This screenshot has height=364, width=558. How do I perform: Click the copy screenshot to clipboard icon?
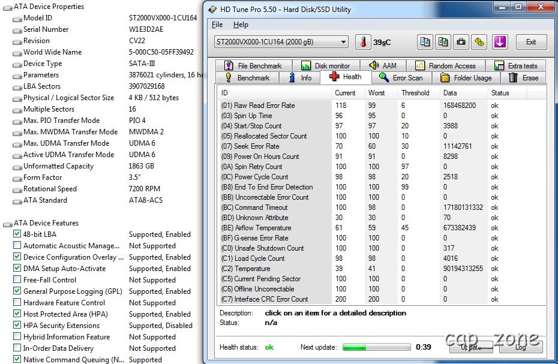click(x=443, y=42)
